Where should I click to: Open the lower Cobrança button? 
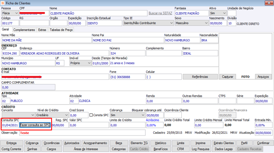tap(32, 143)
